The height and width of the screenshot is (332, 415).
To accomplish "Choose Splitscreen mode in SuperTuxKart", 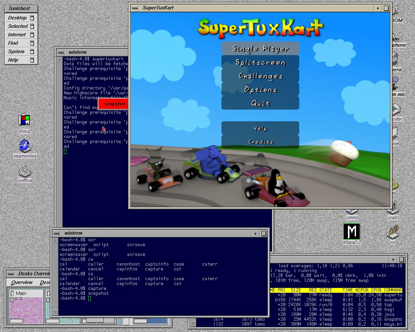I will [260, 62].
